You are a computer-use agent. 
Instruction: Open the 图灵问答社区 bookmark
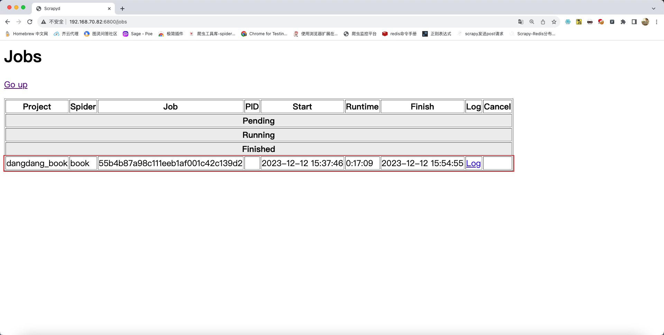click(x=101, y=34)
